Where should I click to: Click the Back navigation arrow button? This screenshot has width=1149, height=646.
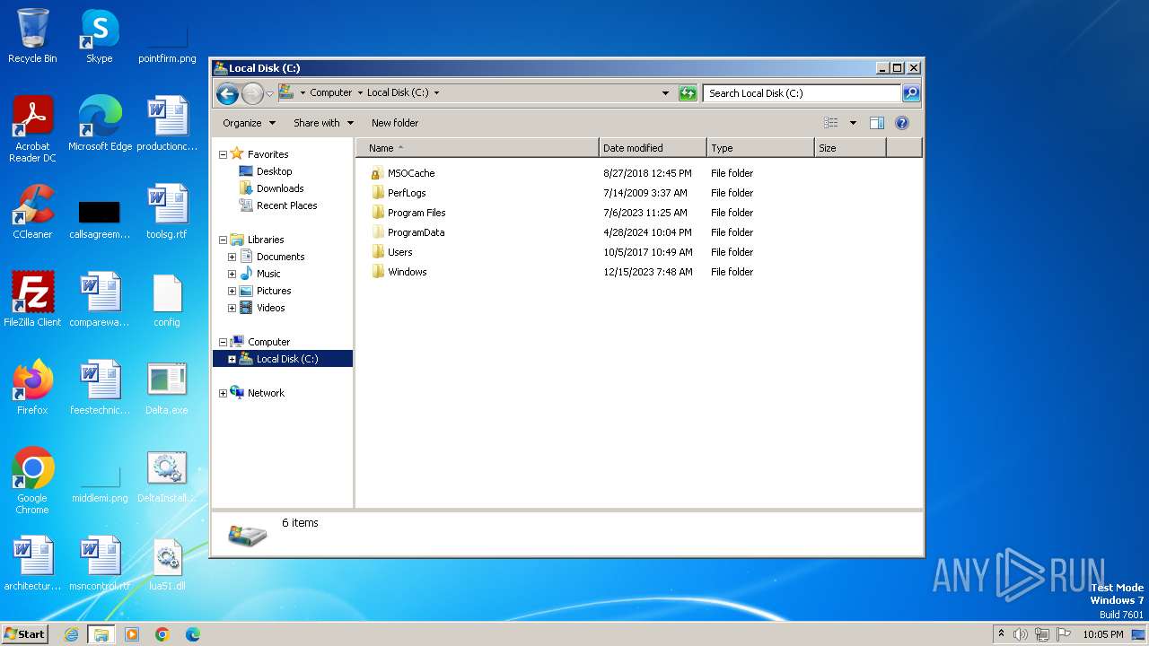tap(227, 93)
